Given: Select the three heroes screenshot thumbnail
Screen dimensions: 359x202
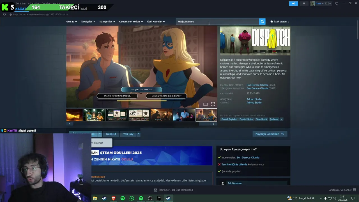Looking at the screenshot, I should 94,115.
